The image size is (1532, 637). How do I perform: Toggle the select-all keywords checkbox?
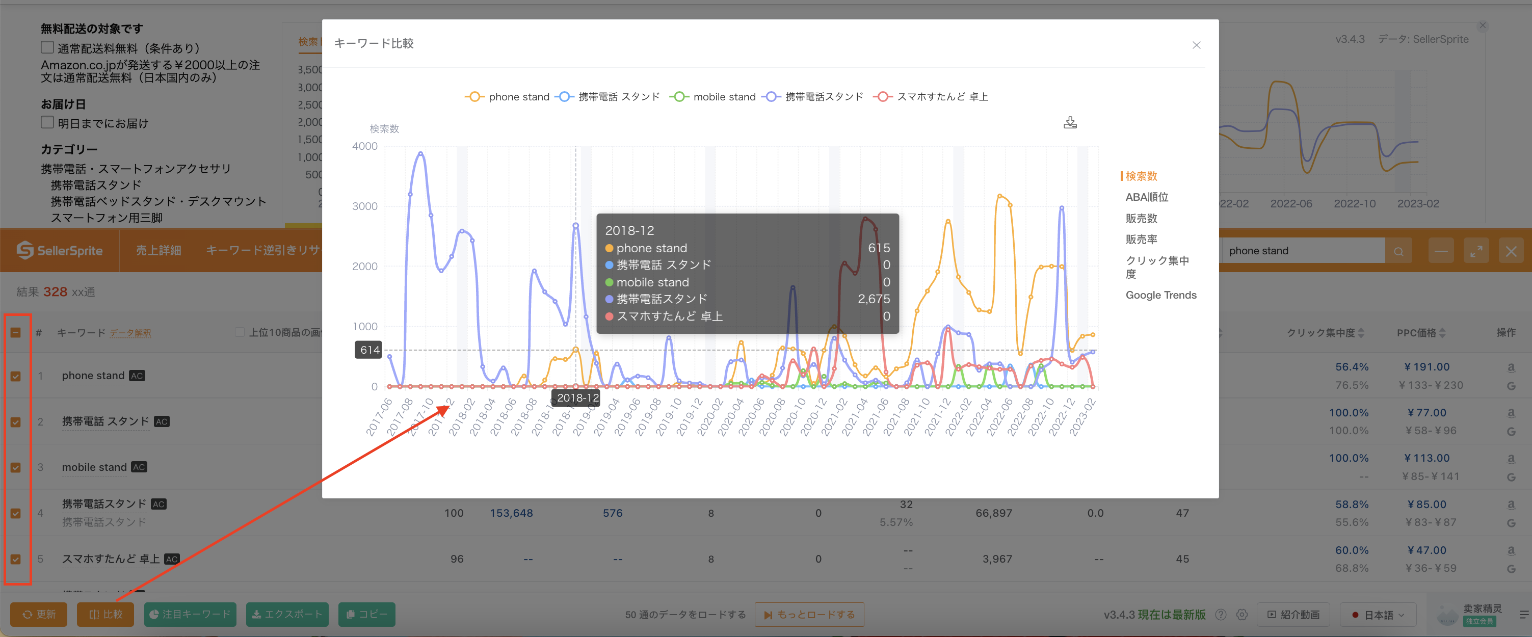16,332
